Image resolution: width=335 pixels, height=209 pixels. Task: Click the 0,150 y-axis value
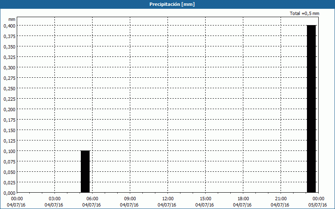pos(9,130)
